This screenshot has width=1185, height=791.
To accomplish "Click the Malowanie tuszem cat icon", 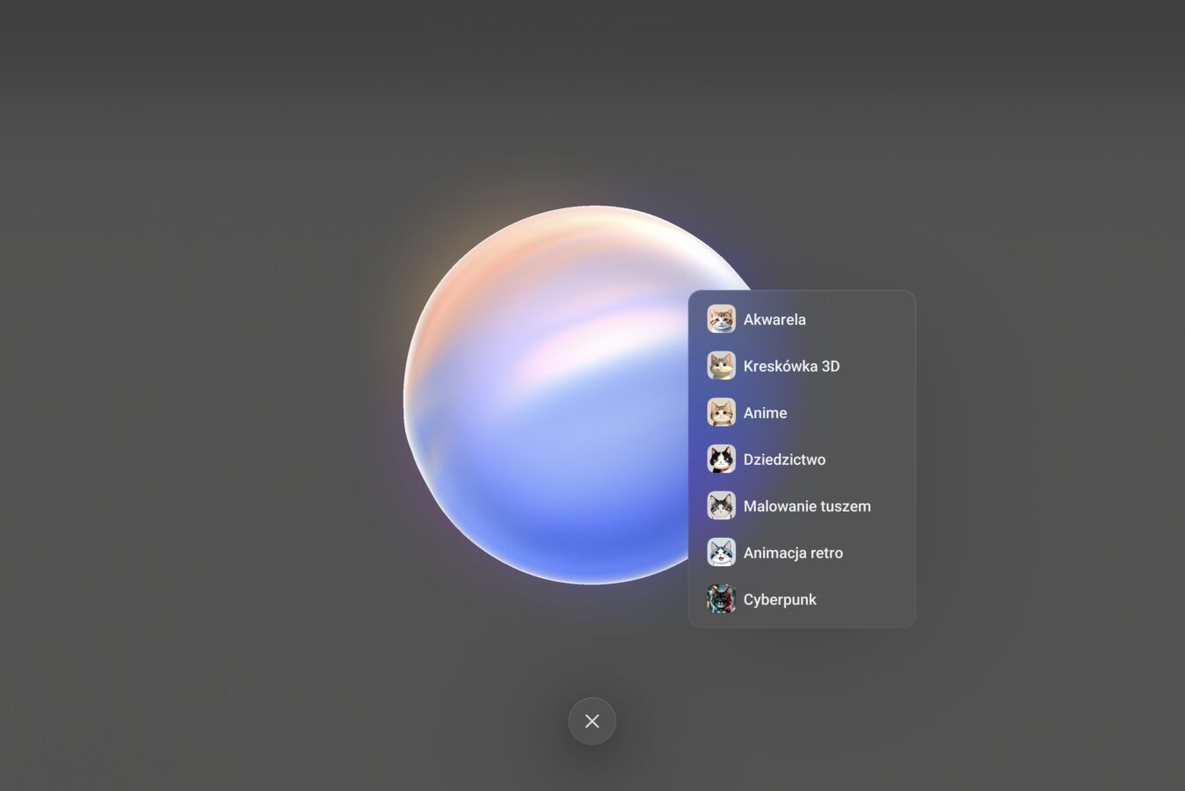I will coord(721,505).
